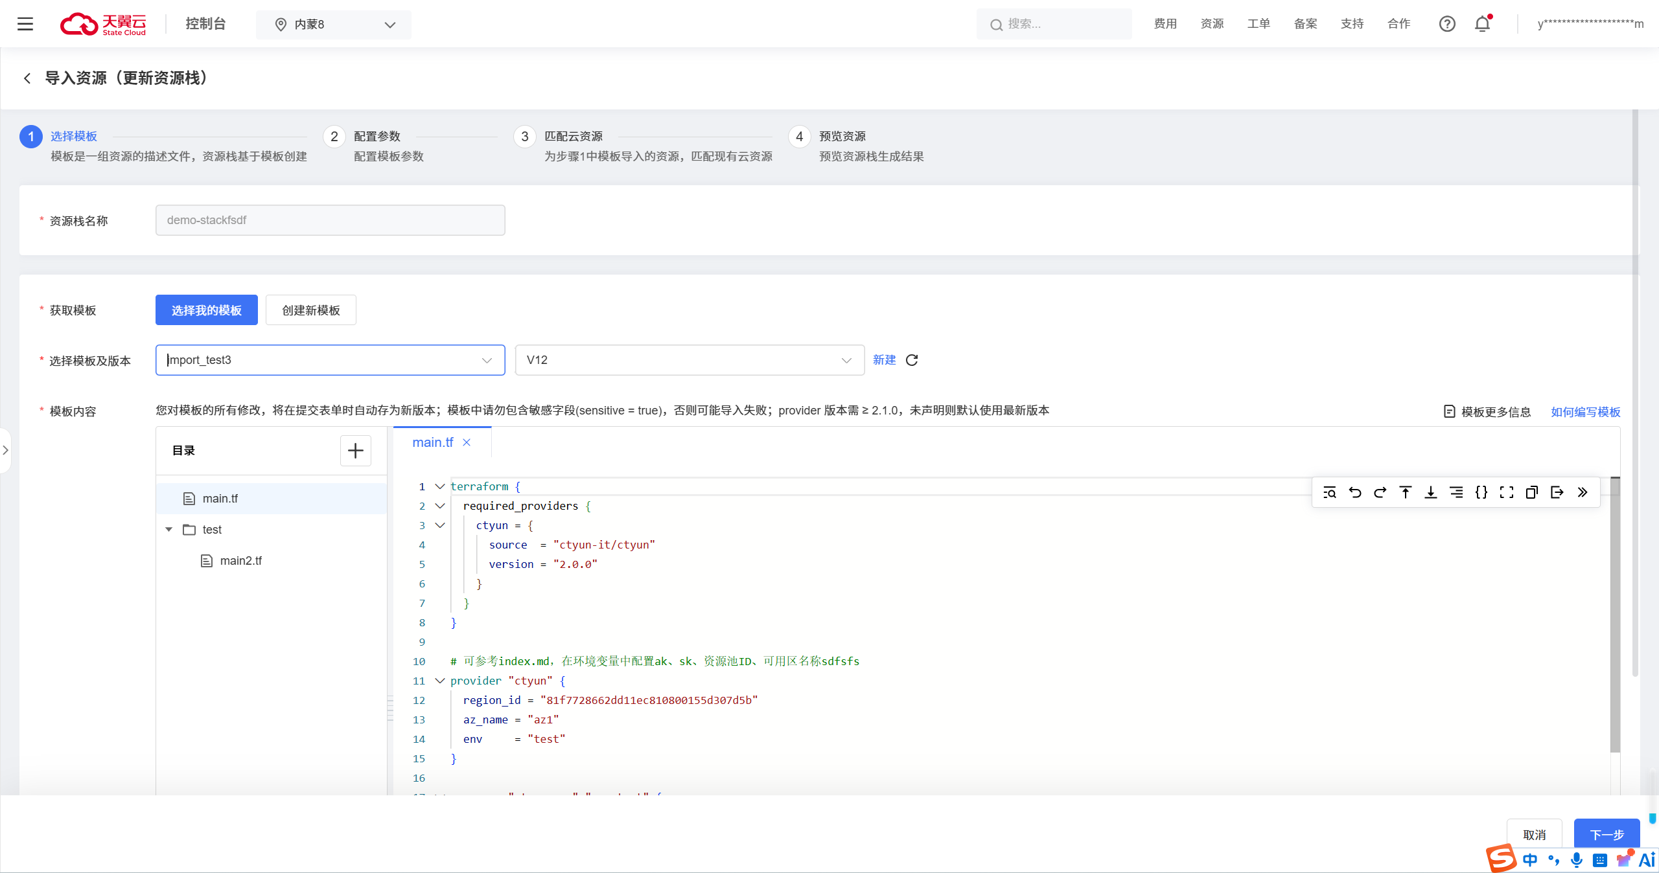Click the undo icon in editor toolbar

[x=1354, y=492]
